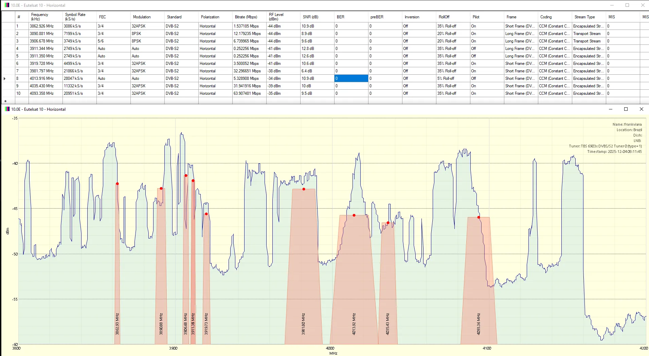649x356 pixels.
Task: Click the red peak dot at 3981.80 MHz
Action: pos(304,189)
